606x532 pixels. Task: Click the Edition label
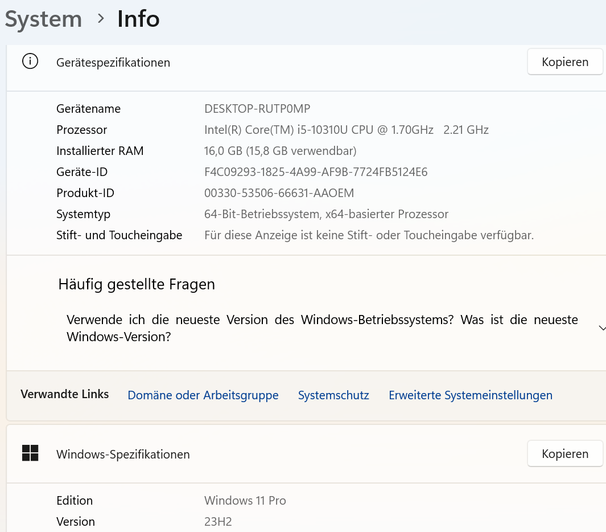click(75, 501)
